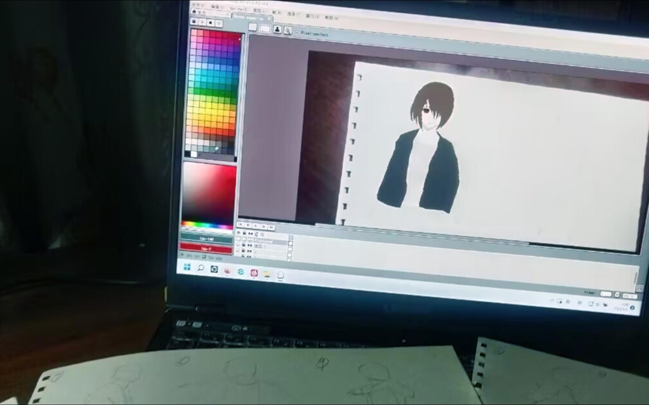Go to last frame in timeline

tap(272, 227)
